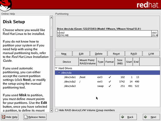The width and height of the screenshot is (161, 121).
Task: Click the Delete partition button
Action: pyautogui.click(x=99, y=54)
